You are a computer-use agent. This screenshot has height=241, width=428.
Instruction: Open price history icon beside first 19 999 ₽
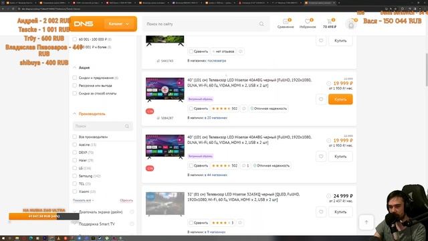coord(328,83)
